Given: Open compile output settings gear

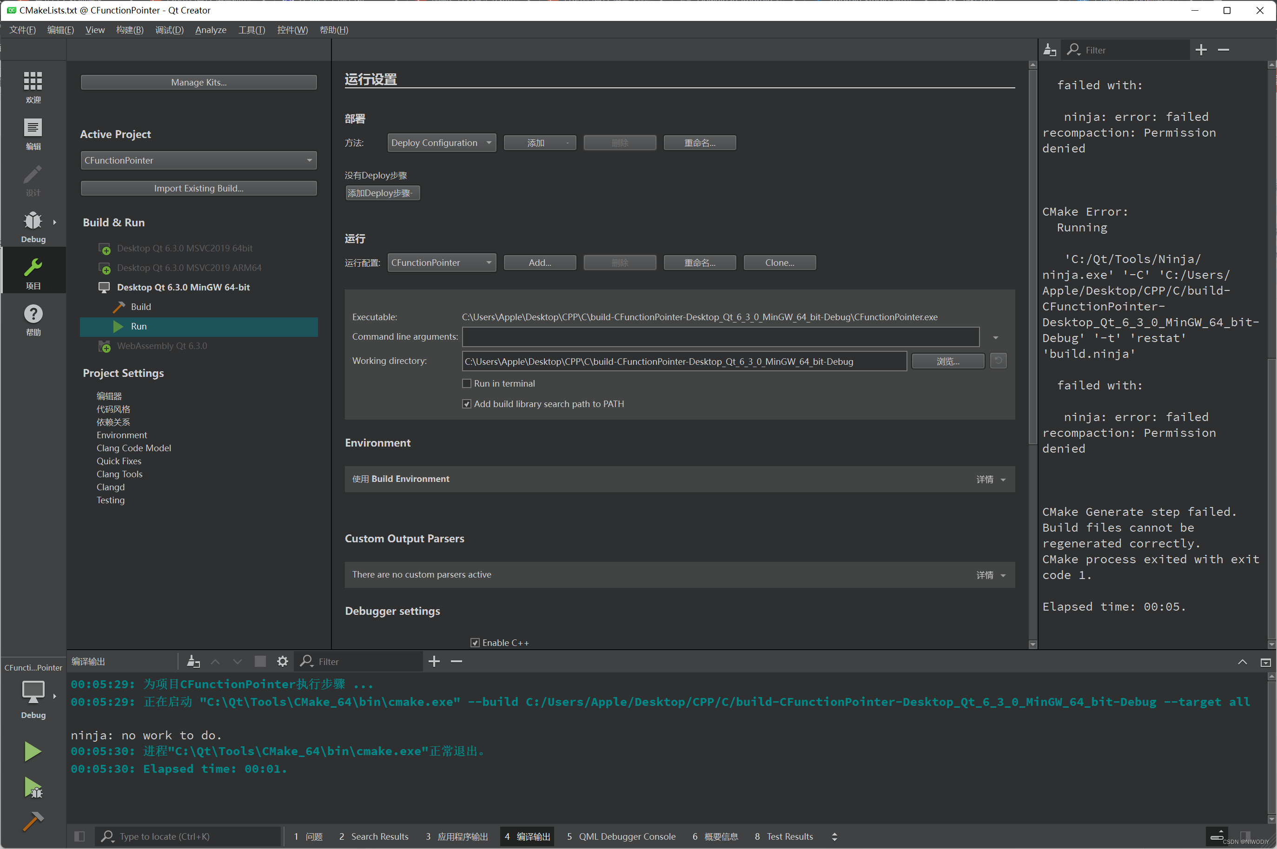Looking at the screenshot, I should pyautogui.click(x=282, y=661).
